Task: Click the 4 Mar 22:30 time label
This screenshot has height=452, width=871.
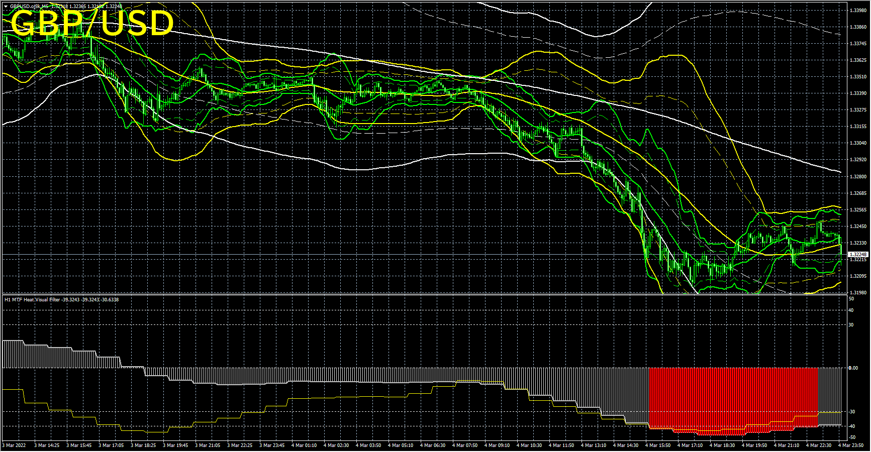Action: (x=819, y=445)
